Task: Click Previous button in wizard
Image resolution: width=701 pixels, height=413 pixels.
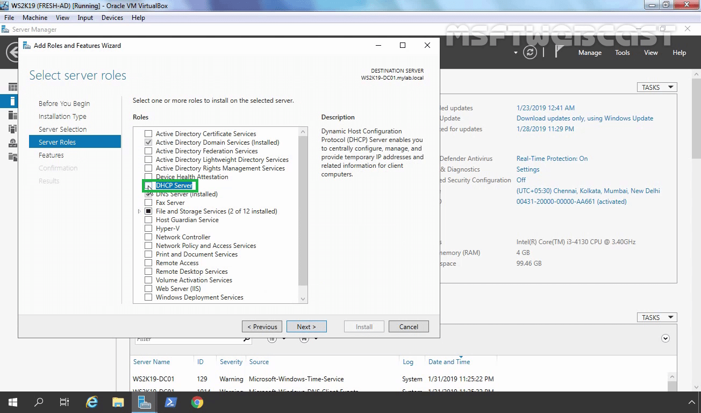Action: [262, 326]
